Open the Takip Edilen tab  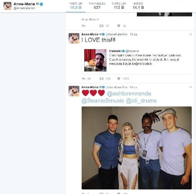tap(97, 6)
